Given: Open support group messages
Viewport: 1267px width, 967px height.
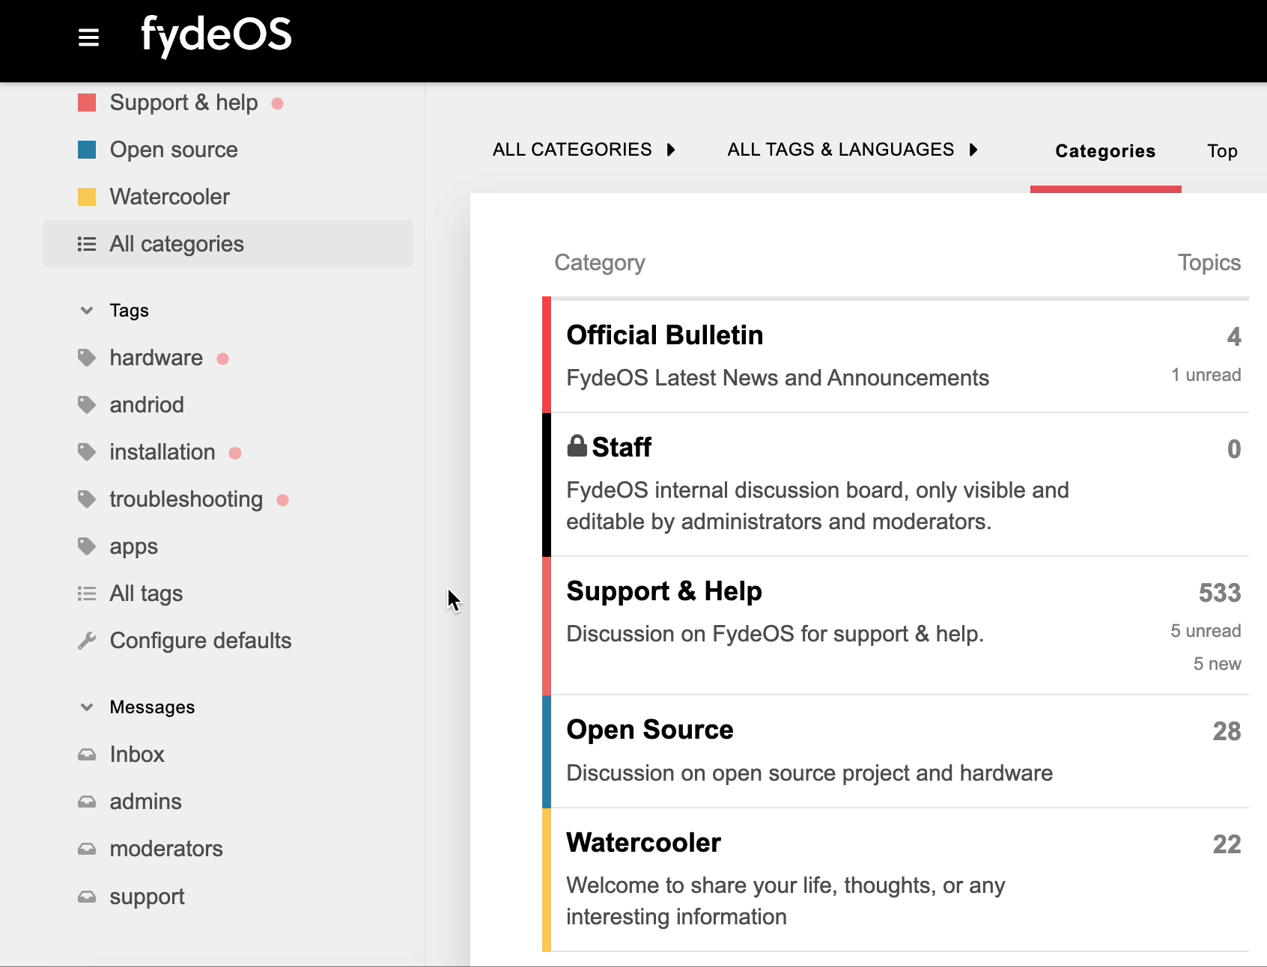Looking at the screenshot, I should (147, 897).
